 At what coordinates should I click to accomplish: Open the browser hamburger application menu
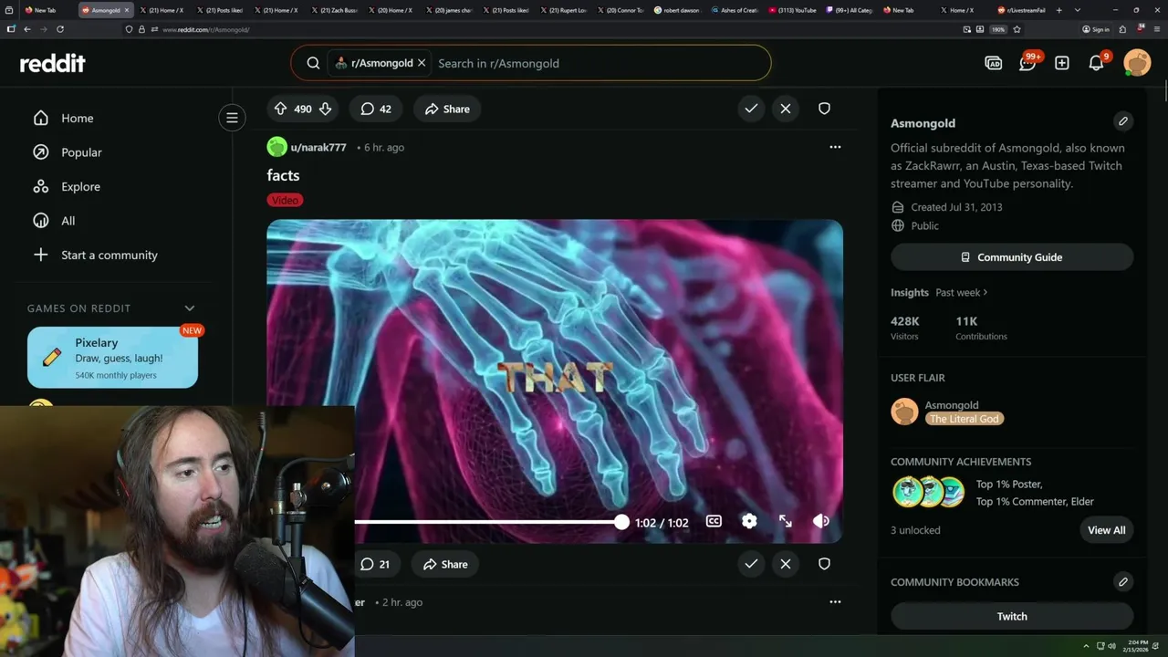(1157, 29)
